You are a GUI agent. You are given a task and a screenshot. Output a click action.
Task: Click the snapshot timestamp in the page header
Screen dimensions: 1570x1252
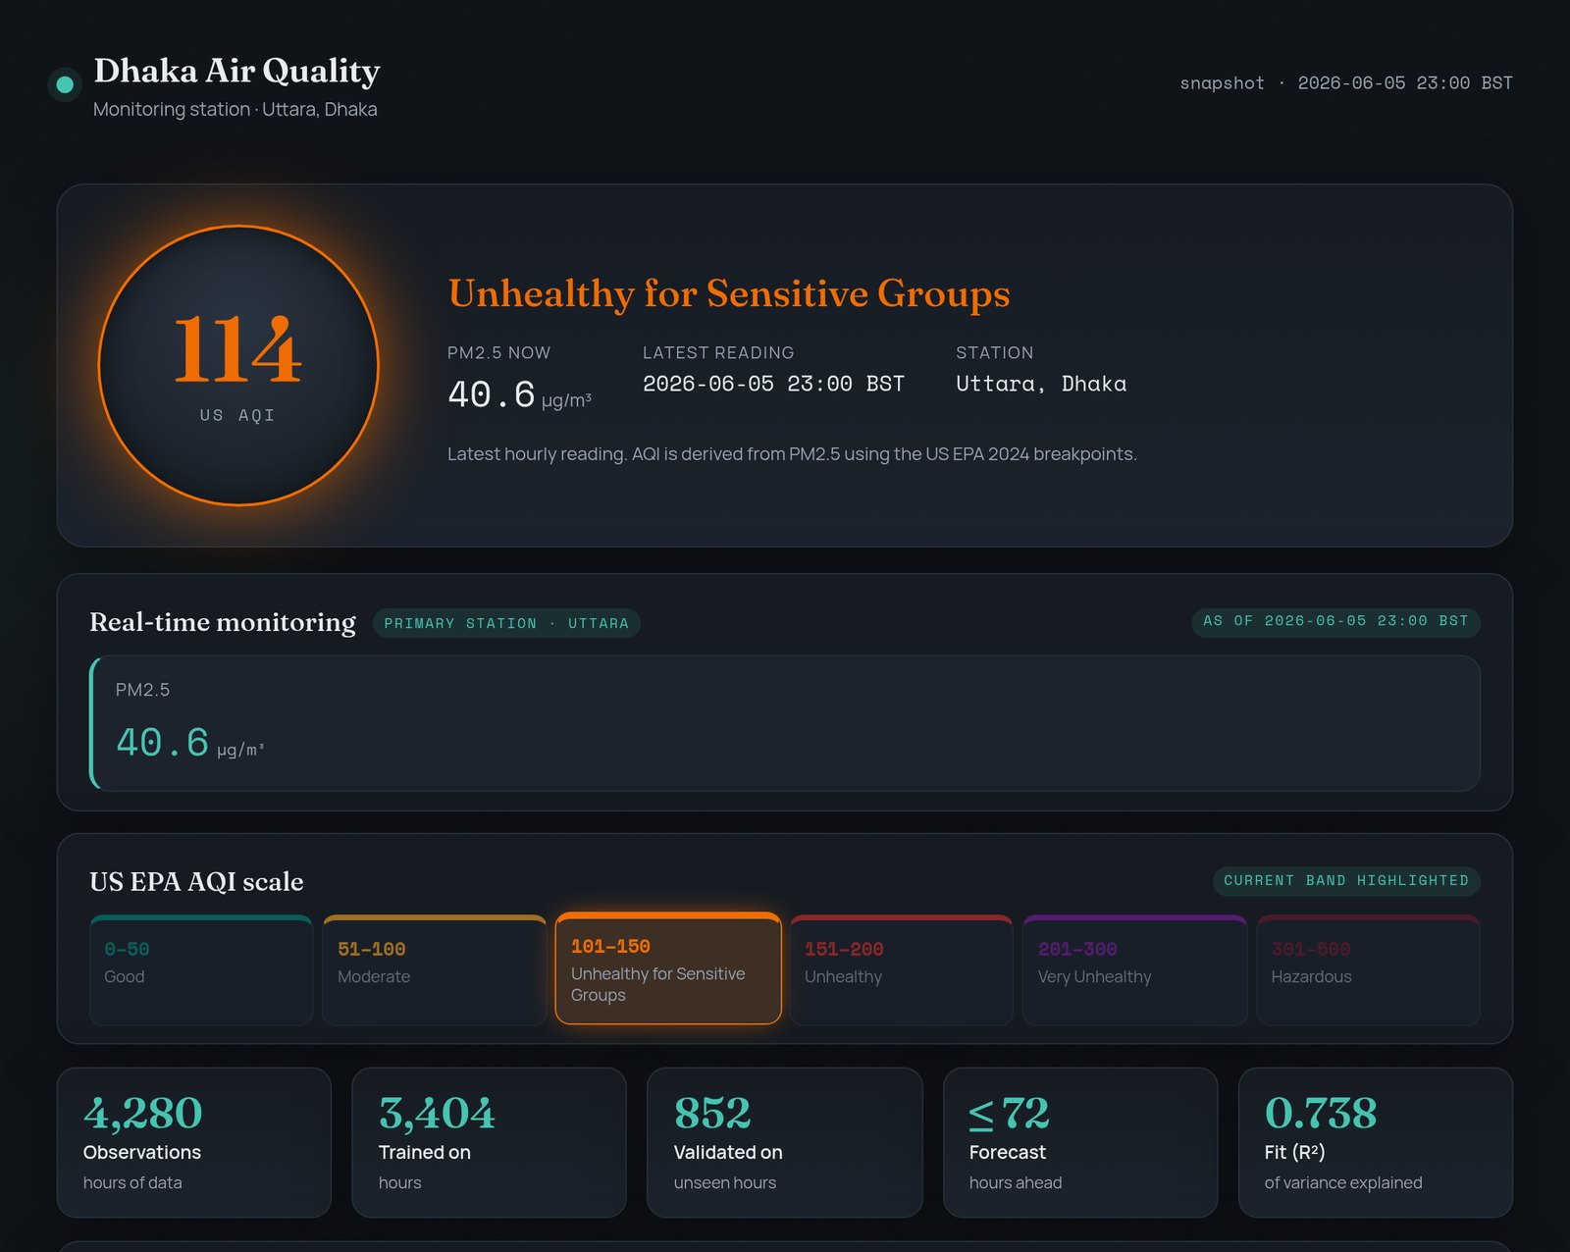(x=1345, y=83)
